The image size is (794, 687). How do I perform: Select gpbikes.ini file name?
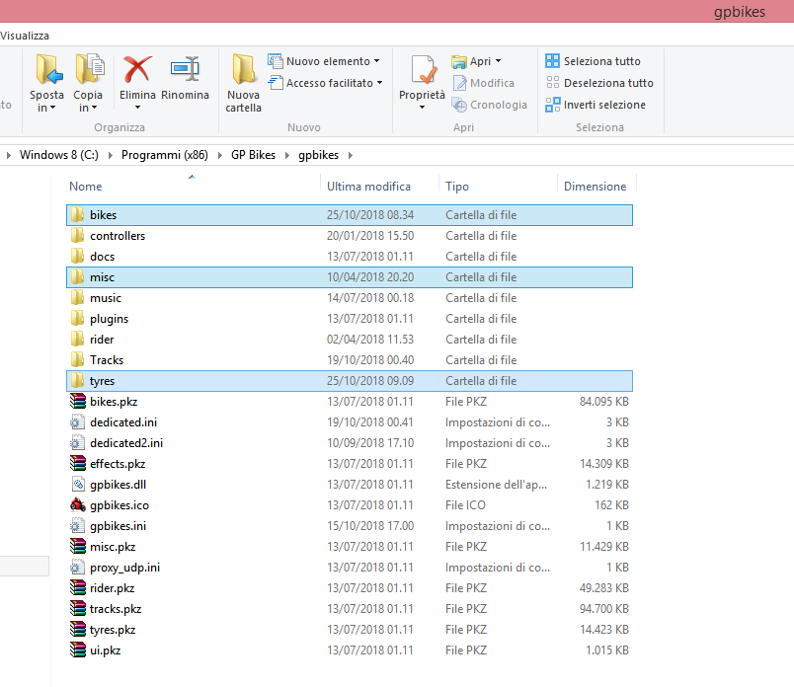118,526
